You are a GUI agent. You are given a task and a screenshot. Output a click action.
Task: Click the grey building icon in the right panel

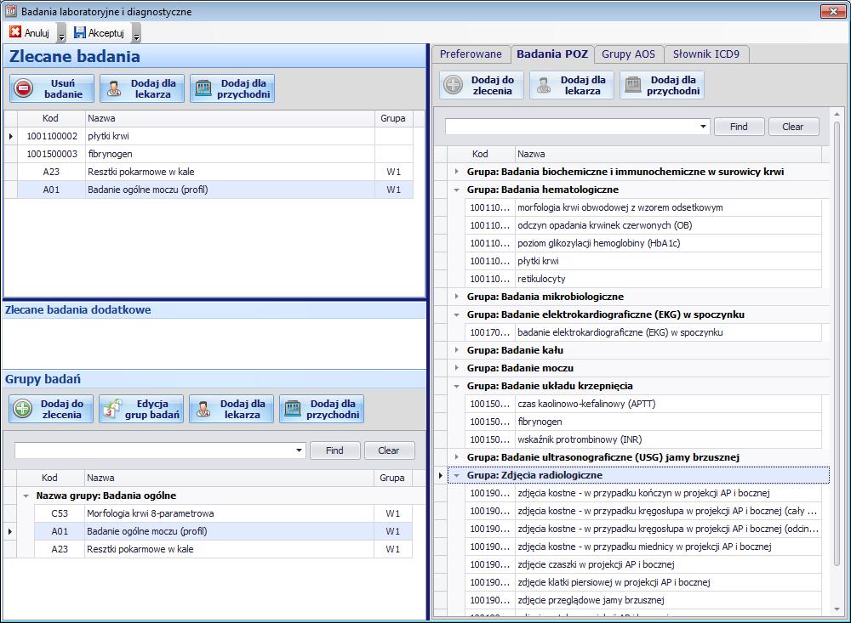coord(633,85)
